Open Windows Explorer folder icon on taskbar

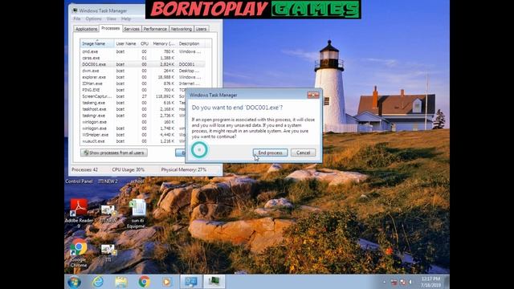(121, 282)
